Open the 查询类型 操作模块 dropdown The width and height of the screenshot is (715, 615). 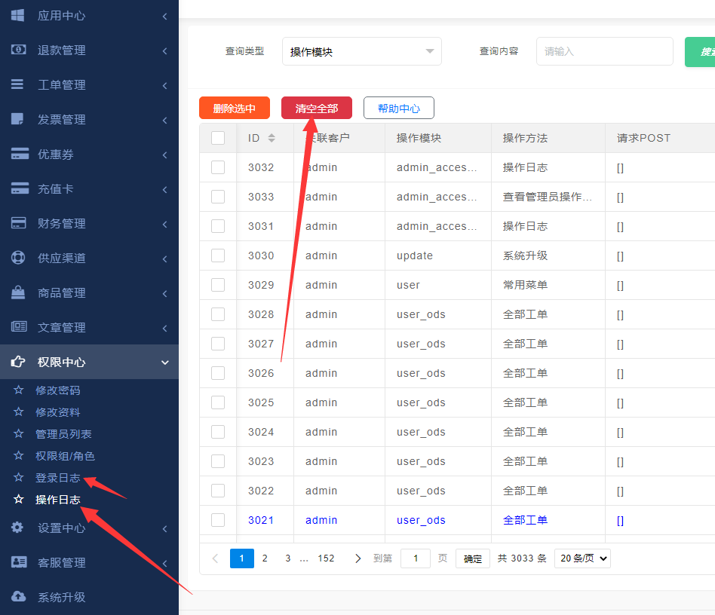[361, 51]
